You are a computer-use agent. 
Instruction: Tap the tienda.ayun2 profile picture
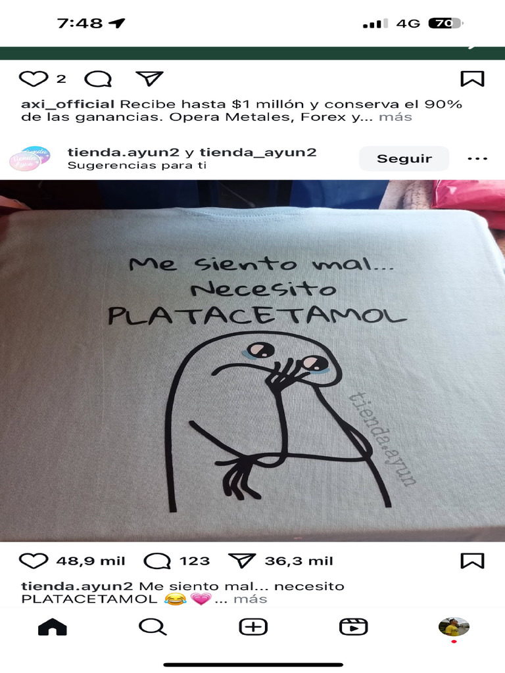click(x=30, y=158)
